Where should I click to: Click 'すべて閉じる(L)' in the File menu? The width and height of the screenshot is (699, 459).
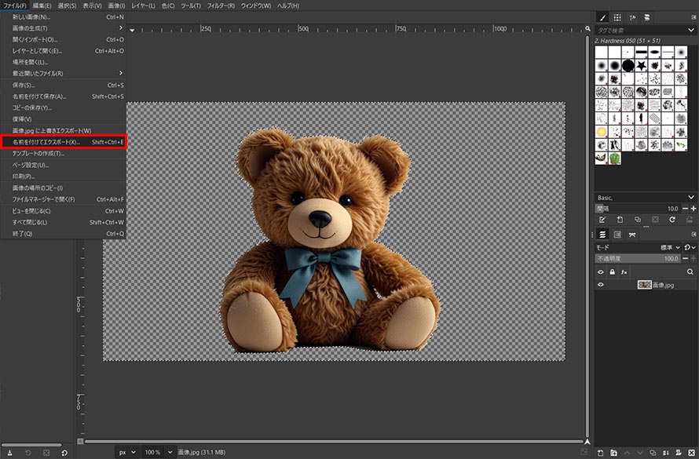[31, 222]
